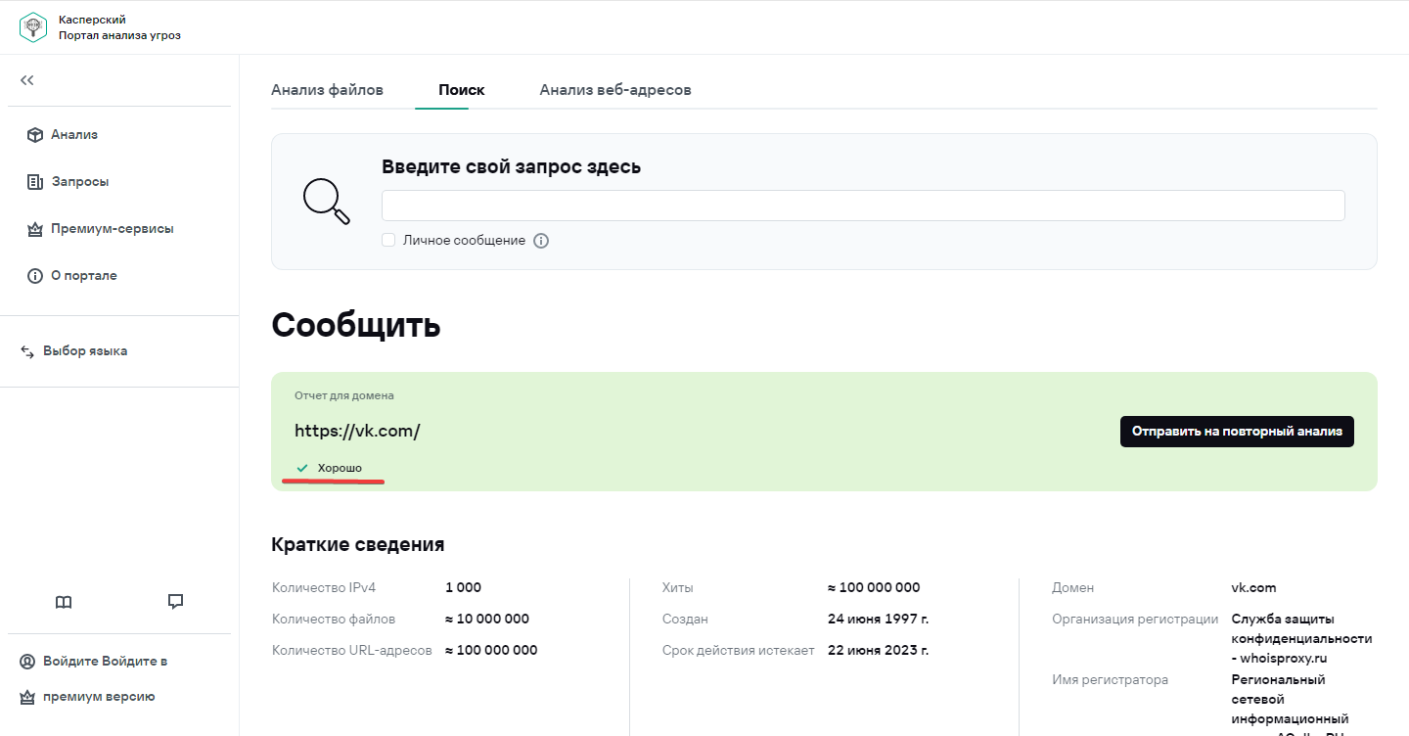Click the magnifying glass search icon

pyautogui.click(x=326, y=202)
